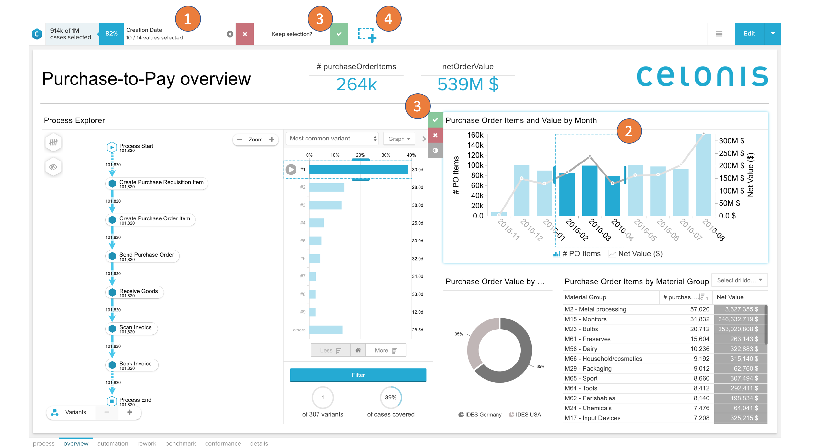
Task: Open the benchmark tab
Action: [x=180, y=443]
